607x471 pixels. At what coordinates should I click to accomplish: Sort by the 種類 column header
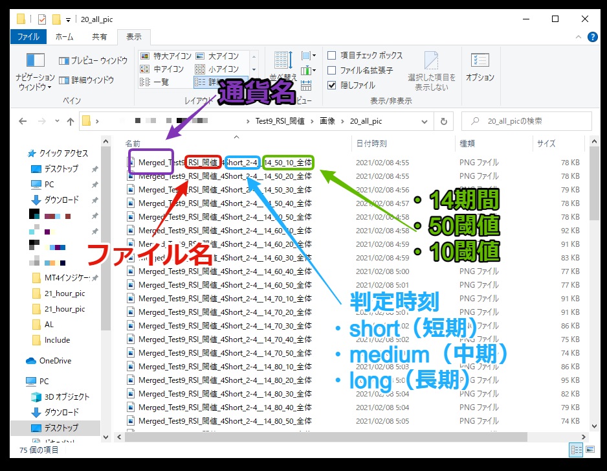tap(467, 144)
